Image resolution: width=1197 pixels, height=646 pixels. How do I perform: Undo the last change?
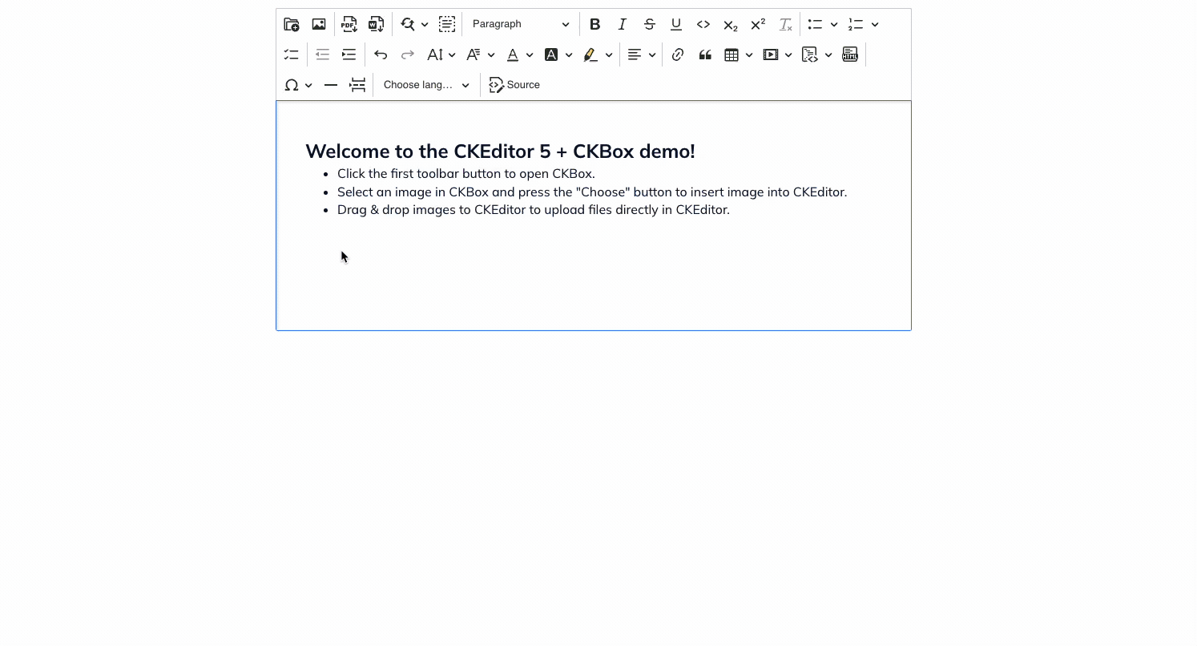coord(381,55)
